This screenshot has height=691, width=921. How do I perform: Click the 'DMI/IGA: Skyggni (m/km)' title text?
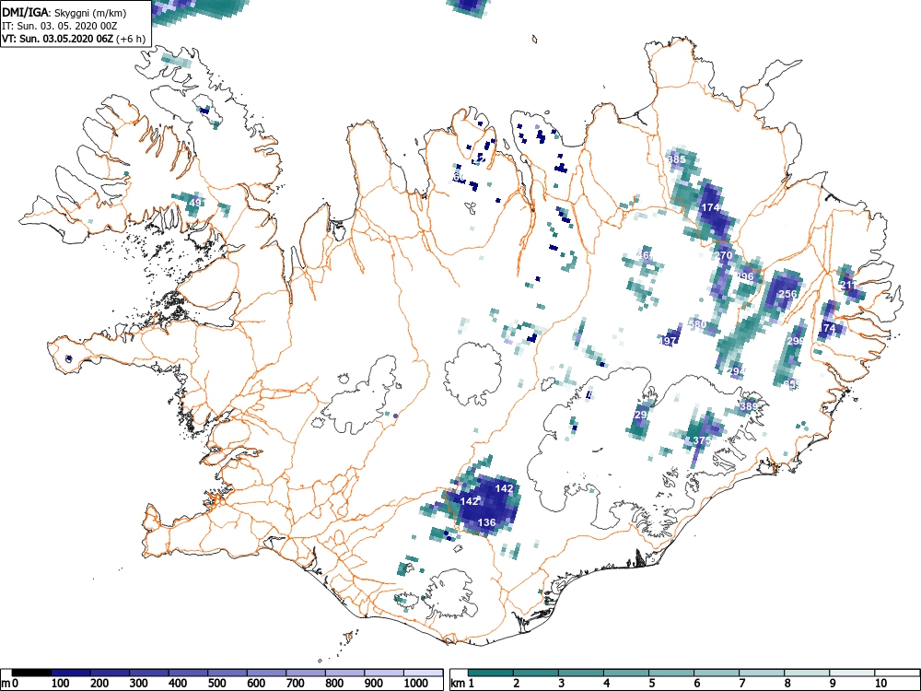(64, 12)
